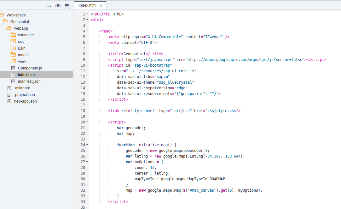
Task: Close the index.html tab
Action: click(x=101, y=5)
